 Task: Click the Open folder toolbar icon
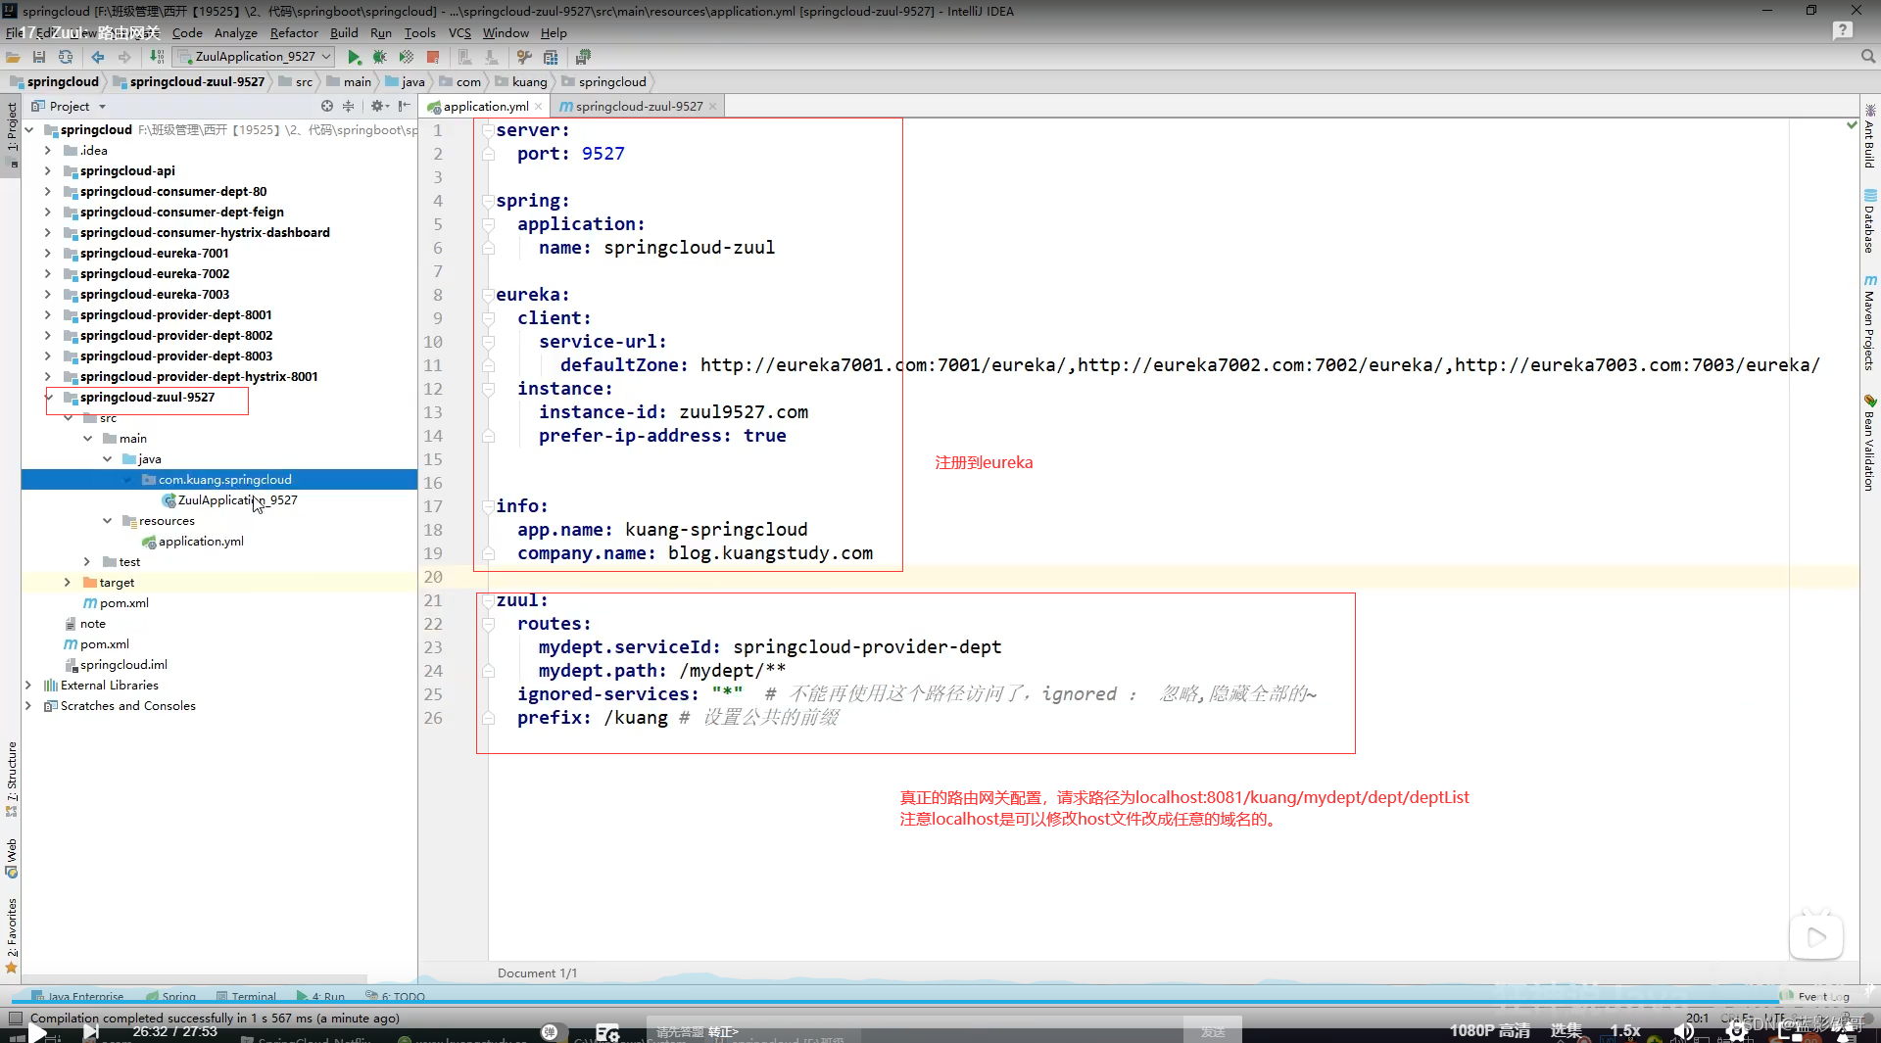pyautogui.click(x=13, y=57)
